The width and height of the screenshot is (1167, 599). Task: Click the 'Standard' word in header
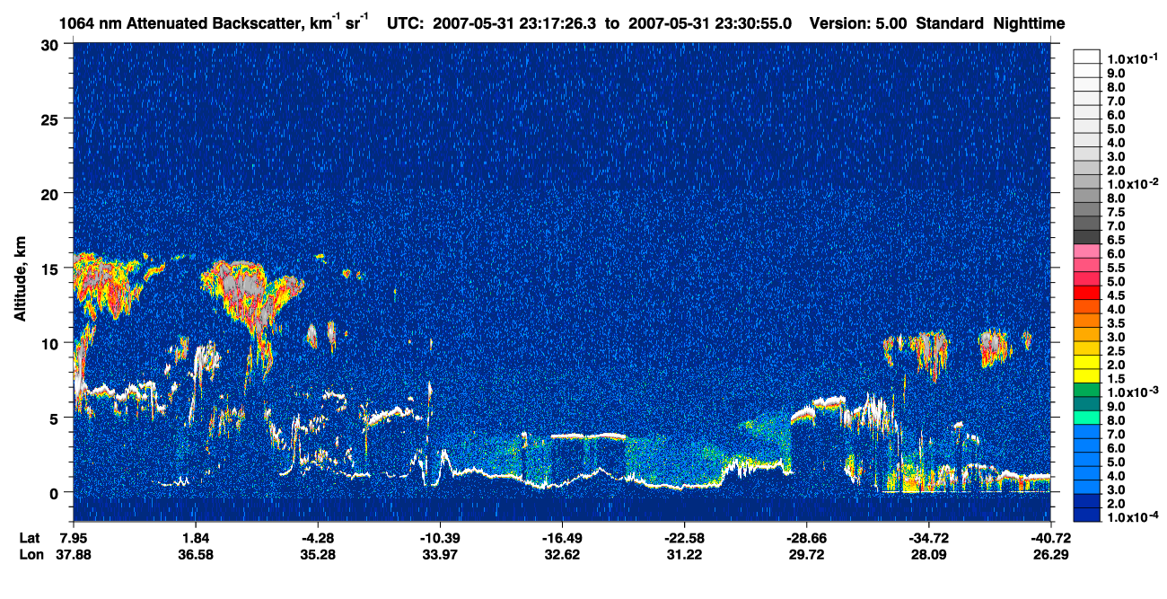pyautogui.click(x=950, y=24)
